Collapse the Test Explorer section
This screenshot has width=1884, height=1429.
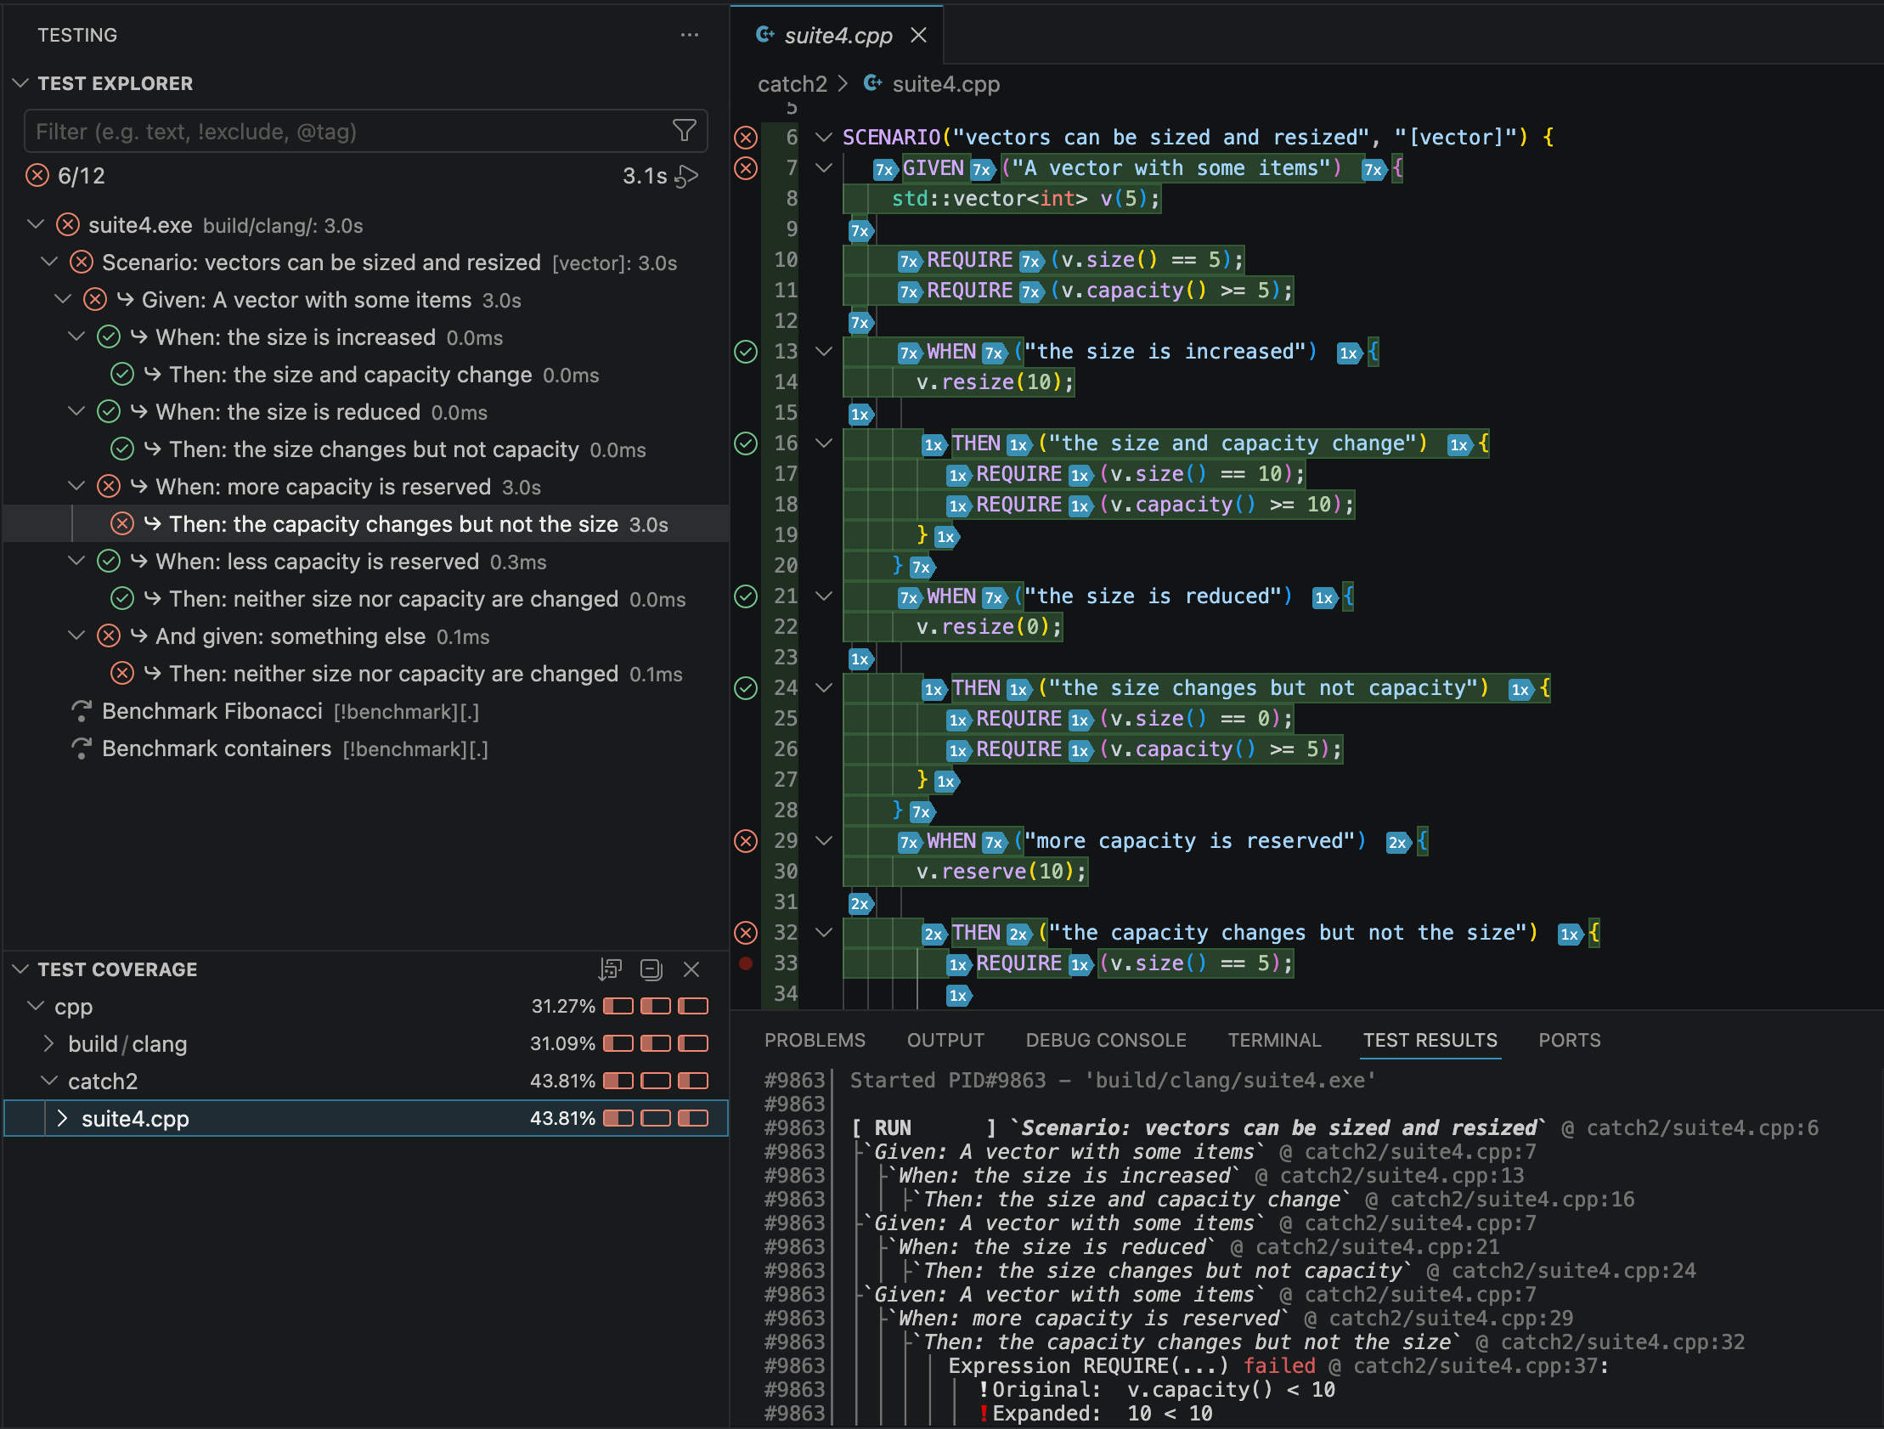pos(20,82)
